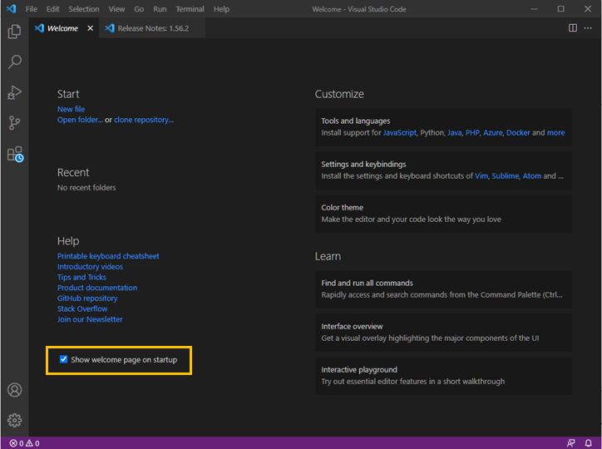Screen dimensions: 602x449
Task: Open the Accounts menu icon
Action: click(x=15, y=389)
